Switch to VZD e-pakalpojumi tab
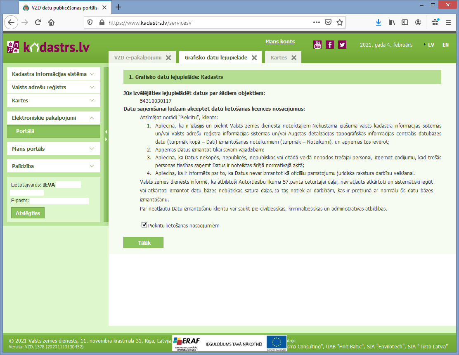The width and height of the screenshot is (459, 355). click(x=137, y=58)
